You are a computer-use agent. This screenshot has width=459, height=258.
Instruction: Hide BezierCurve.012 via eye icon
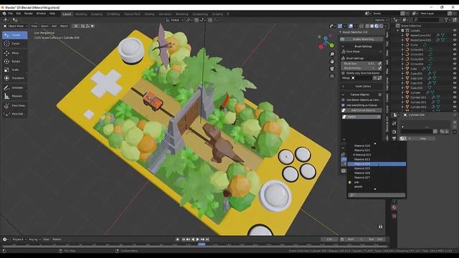tap(455, 35)
